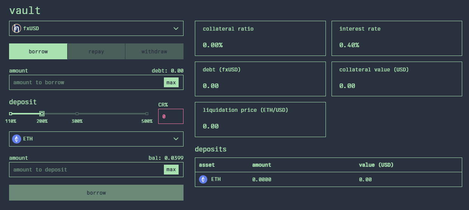
Task: Expand the fxUSD dropdown using its chevron arrow
Action: click(x=176, y=28)
